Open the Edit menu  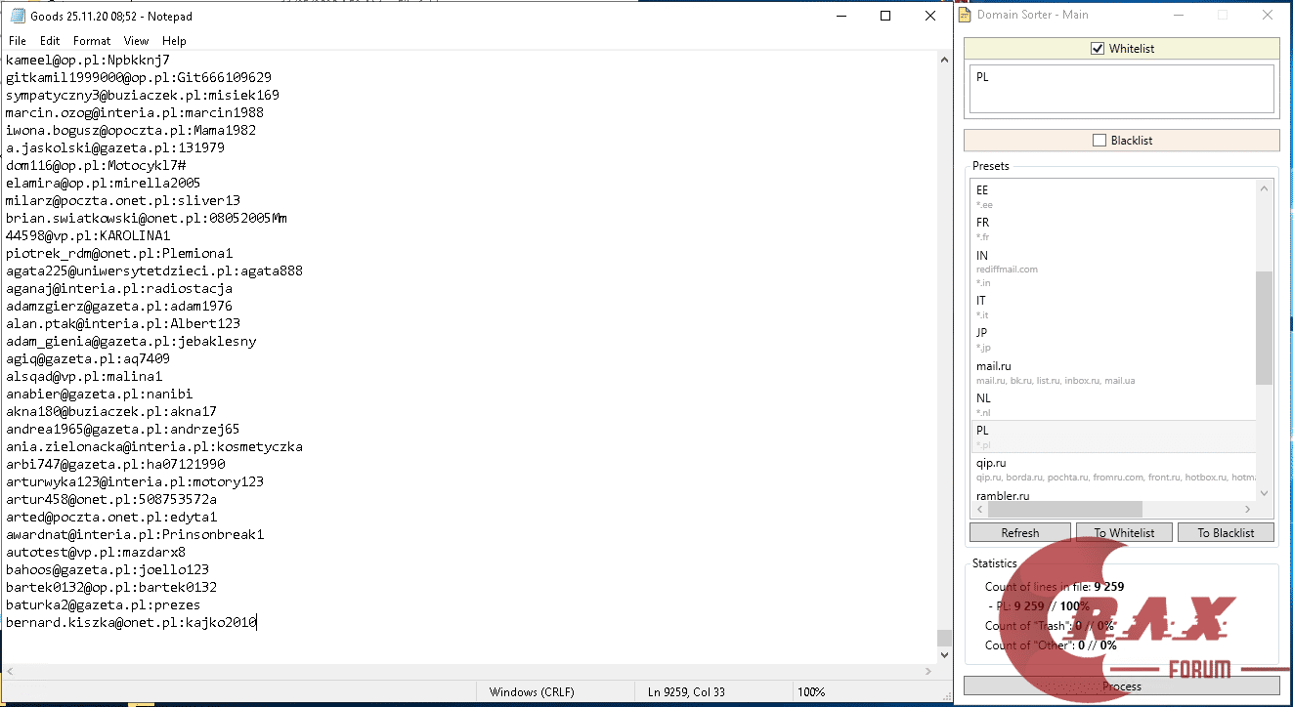tap(49, 41)
